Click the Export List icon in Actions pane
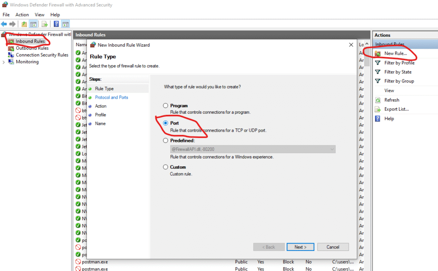438x271 pixels. 378,109
